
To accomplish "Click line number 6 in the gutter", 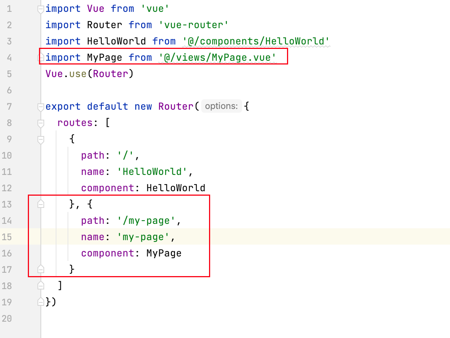I will point(9,90).
